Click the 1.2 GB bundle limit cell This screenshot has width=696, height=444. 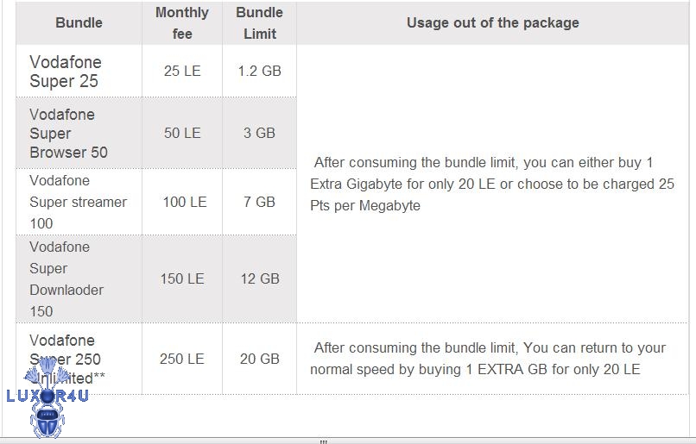coord(259,72)
